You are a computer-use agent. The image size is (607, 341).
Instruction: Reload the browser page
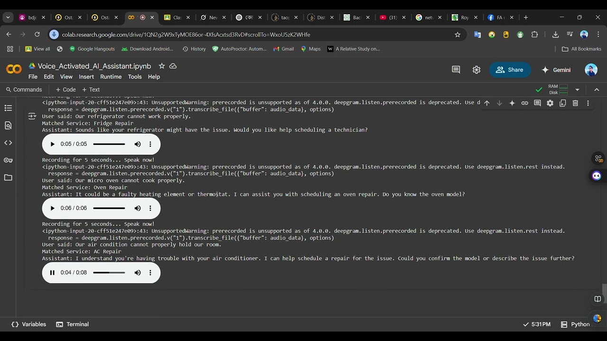37,35
